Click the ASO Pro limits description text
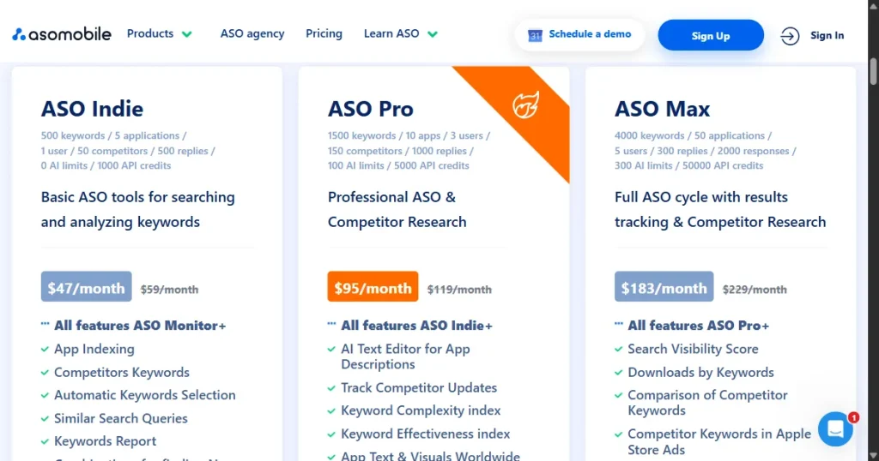This screenshot has width=879, height=461. tap(409, 151)
